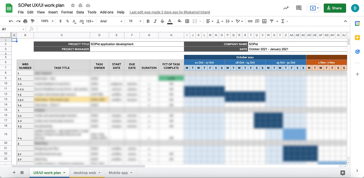Viewport: 364px width, 178px height.
Task: Insert a chart
Action: pyautogui.click(x=264, y=21)
